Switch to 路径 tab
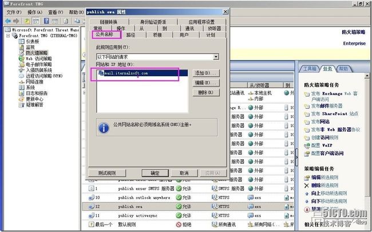The image size is (372, 232). click(x=130, y=35)
